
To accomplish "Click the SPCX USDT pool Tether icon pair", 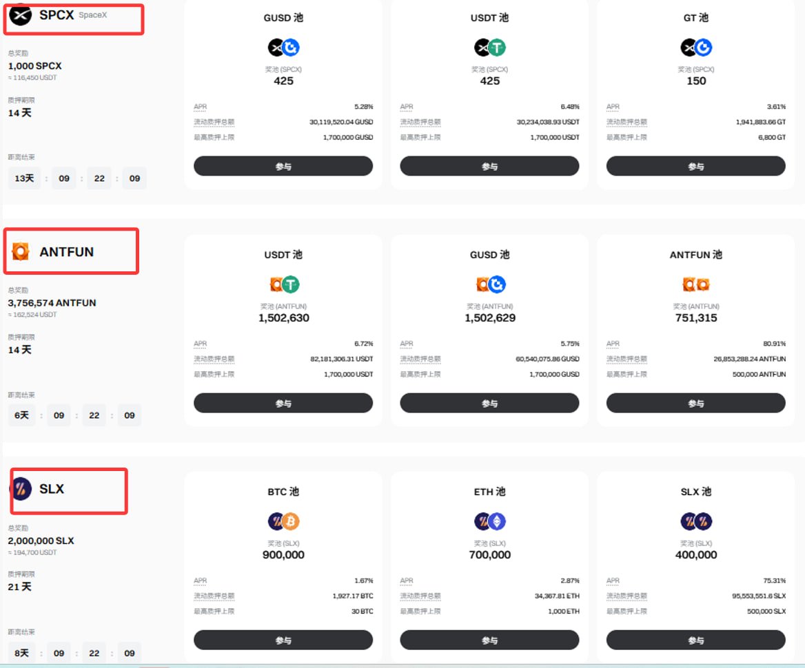I will point(490,48).
